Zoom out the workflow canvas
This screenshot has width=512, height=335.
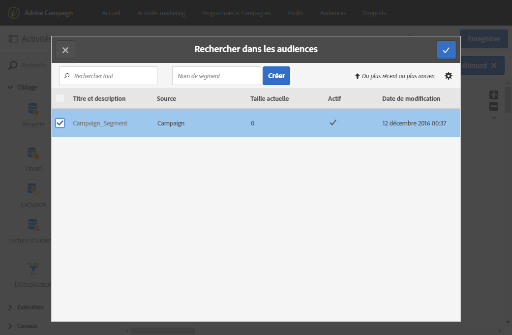tap(494, 106)
